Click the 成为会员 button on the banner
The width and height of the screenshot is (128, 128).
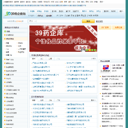pyautogui.click(x=82, y=48)
